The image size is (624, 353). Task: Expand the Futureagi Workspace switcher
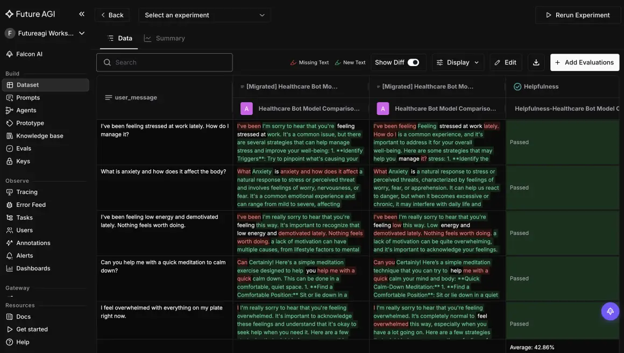point(45,33)
